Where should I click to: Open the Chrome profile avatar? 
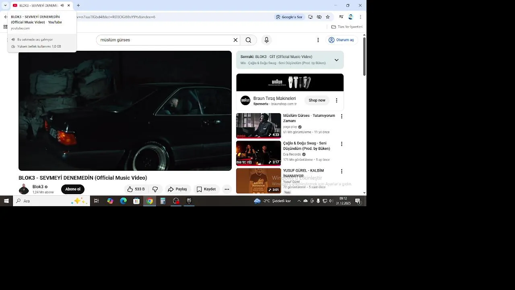pos(350,17)
